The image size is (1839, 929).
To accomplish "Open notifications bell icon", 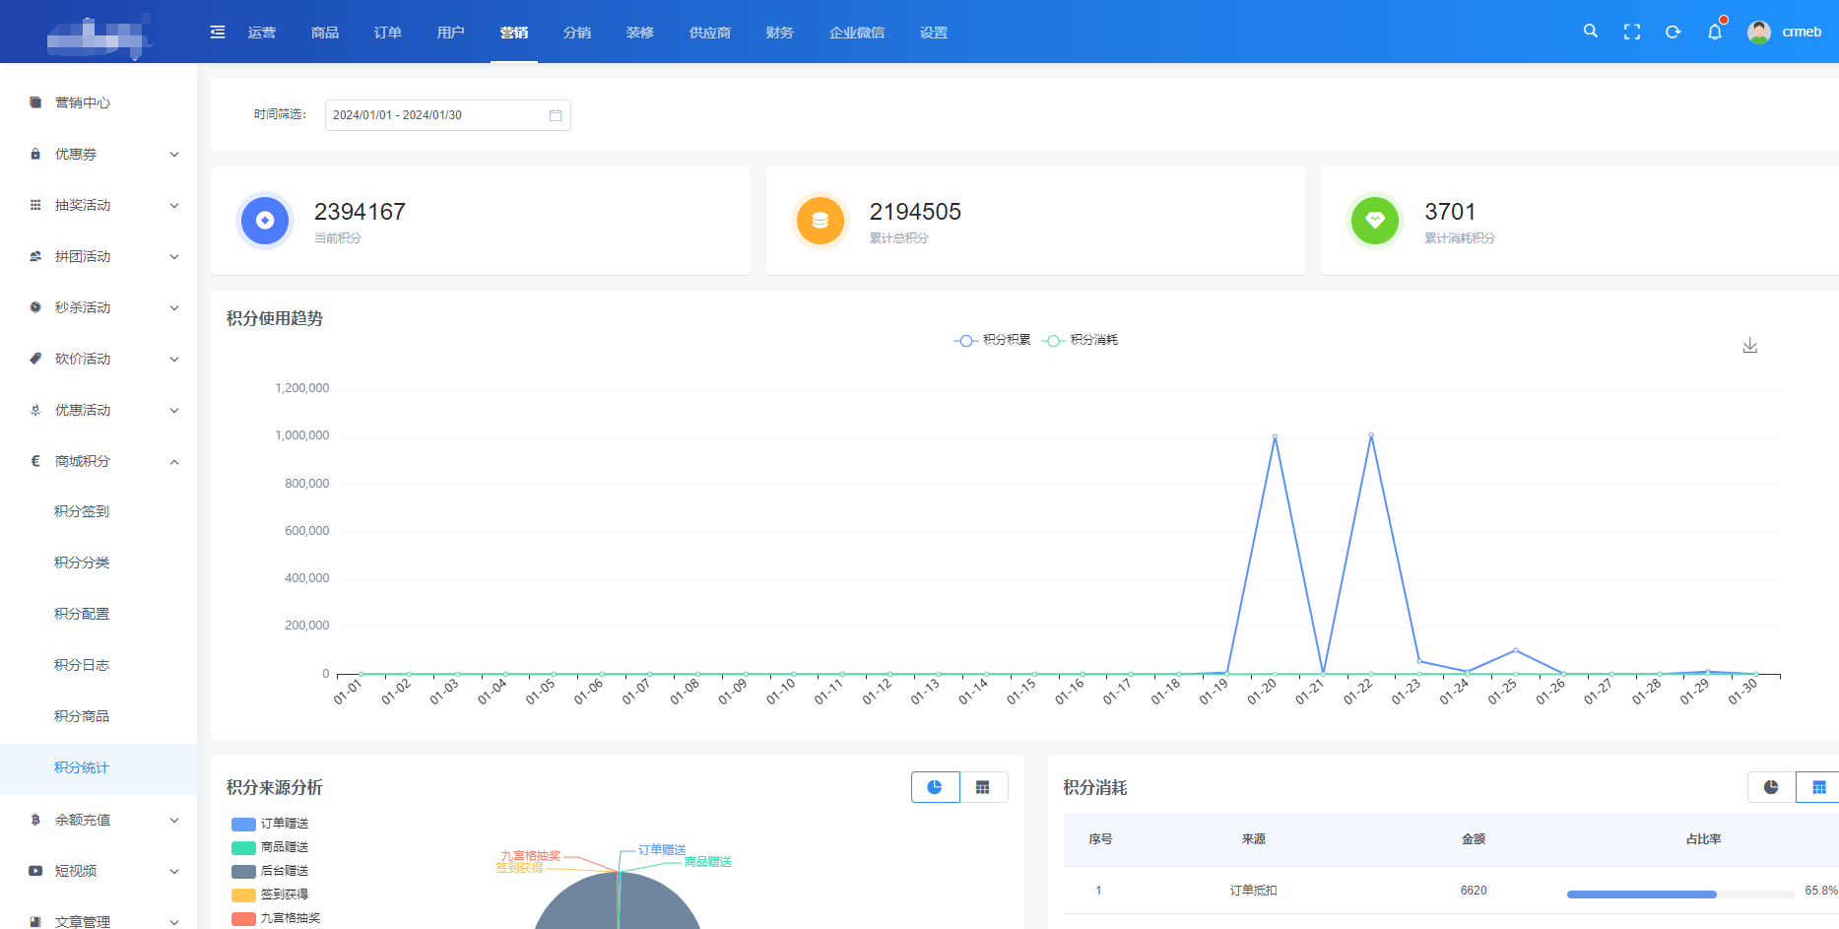I will point(1715,32).
